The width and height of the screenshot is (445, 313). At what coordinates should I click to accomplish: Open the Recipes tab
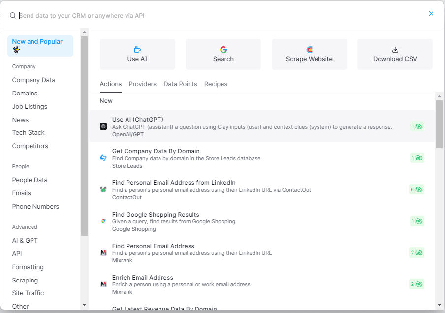[x=216, y=84]
